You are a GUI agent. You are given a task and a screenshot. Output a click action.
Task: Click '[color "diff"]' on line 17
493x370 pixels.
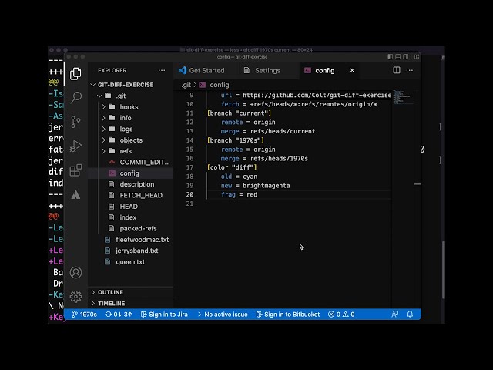tap(232, 167)
